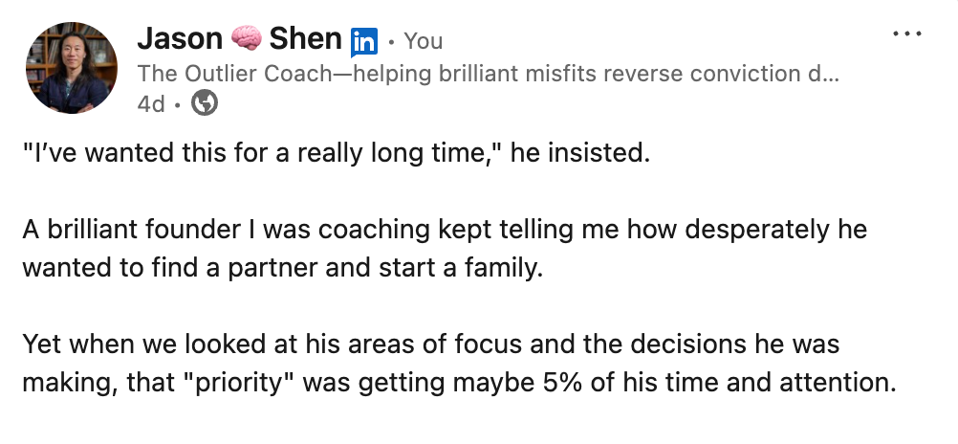
Task: Click the globe public-visibility icon
Action: click(x=205, y=103)
